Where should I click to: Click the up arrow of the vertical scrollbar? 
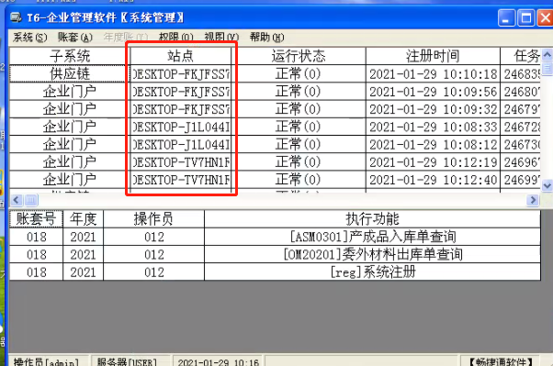point(547,55)
